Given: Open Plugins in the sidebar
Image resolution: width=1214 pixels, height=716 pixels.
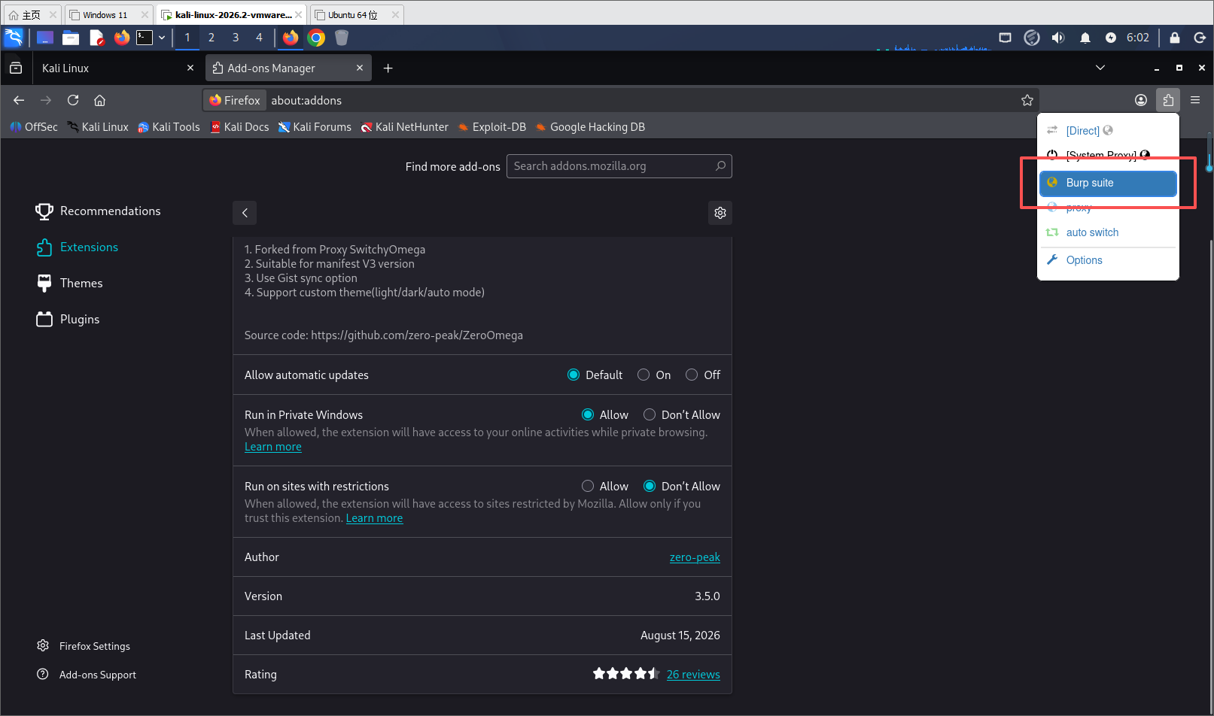Looking at the screenshot, I should coord(68,320).
